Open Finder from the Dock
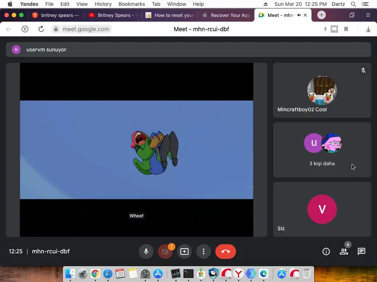 [70, 273]
